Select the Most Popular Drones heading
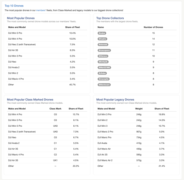 pyautogui.click(x=21, y=18)
